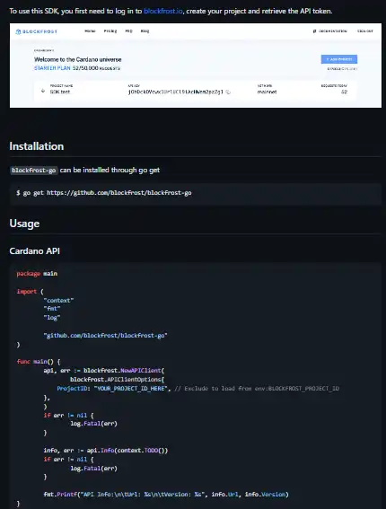
Task: Open Documentation in the Blockfrost dashboard header
Action: 329,31
